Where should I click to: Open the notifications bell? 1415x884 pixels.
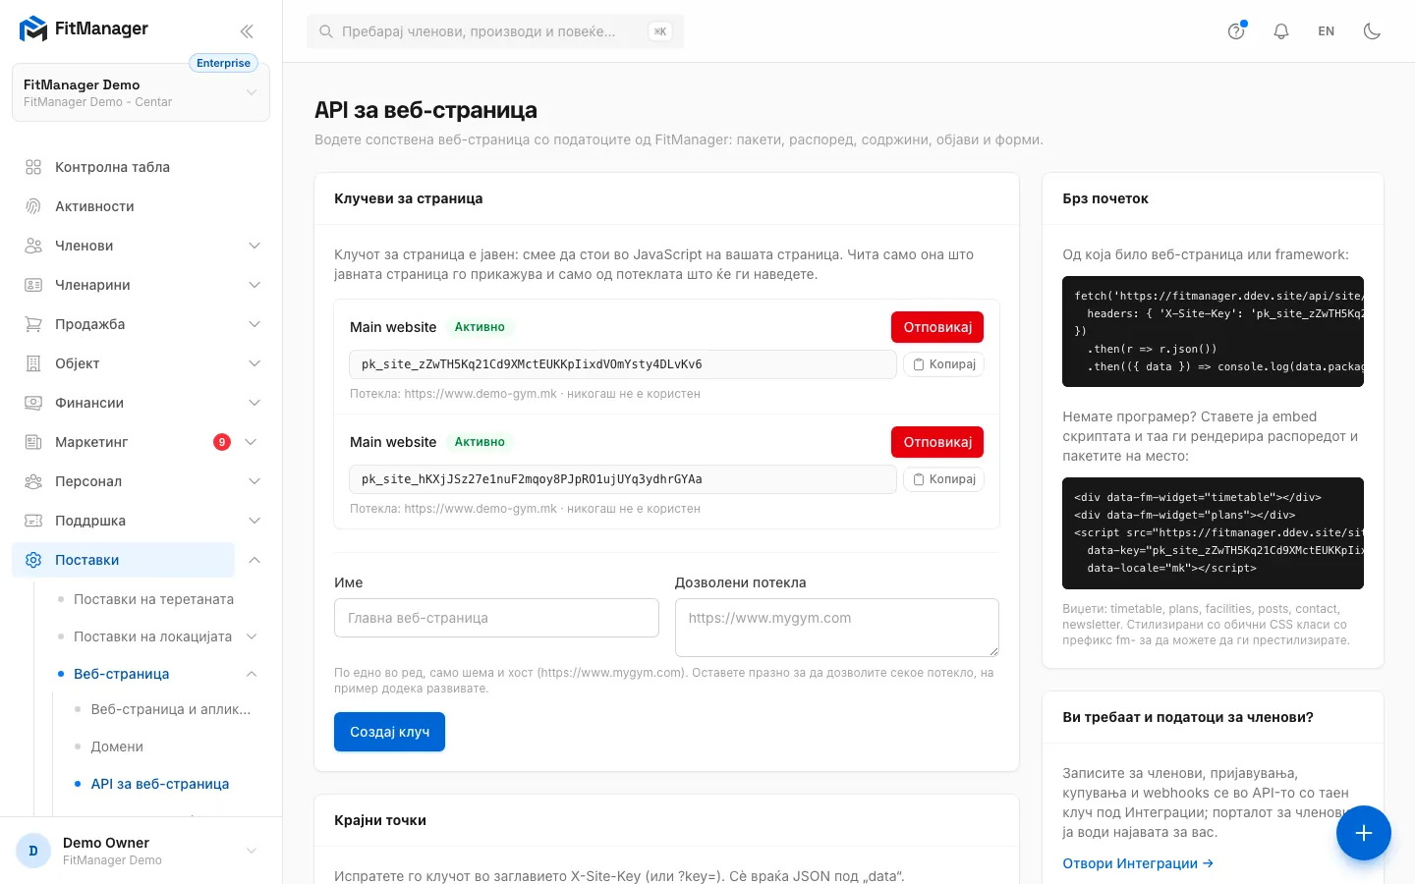pos(1281,31)
